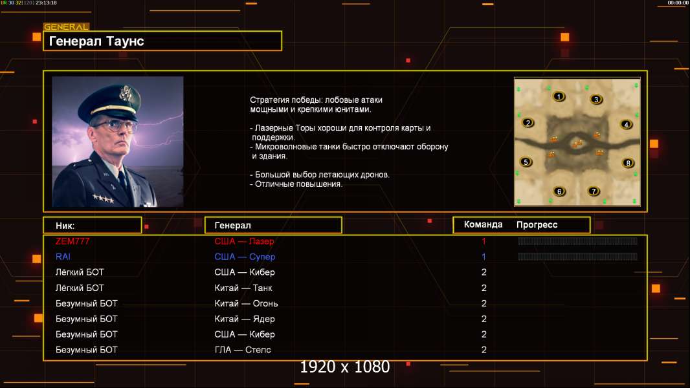This screenshot has height=388, width=690.
Task: Click the General Townes portrait image
Action: (118, 142)
